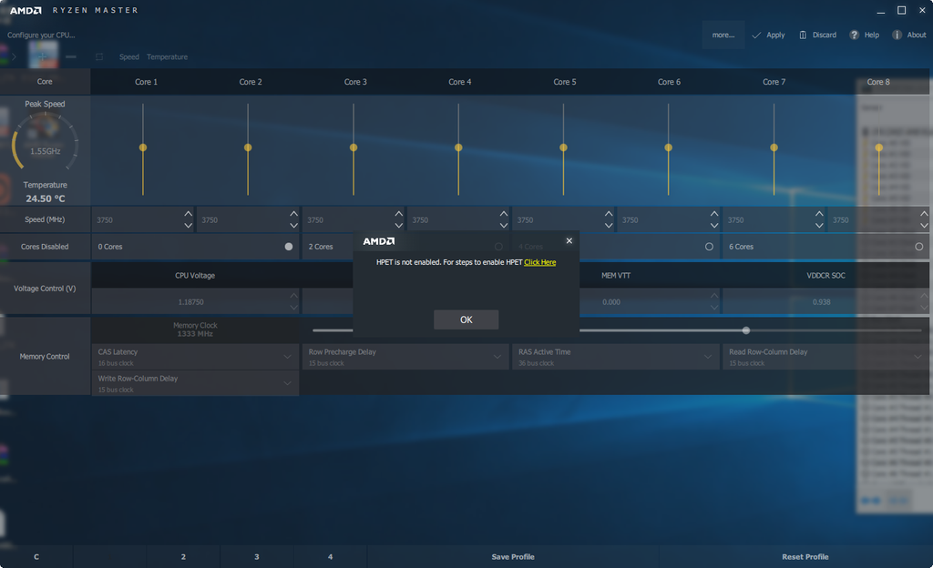Viewport: 933px width, 568px height.
Task: Decrease Core 3 speed with down arrow
Action: pos(399,226)
